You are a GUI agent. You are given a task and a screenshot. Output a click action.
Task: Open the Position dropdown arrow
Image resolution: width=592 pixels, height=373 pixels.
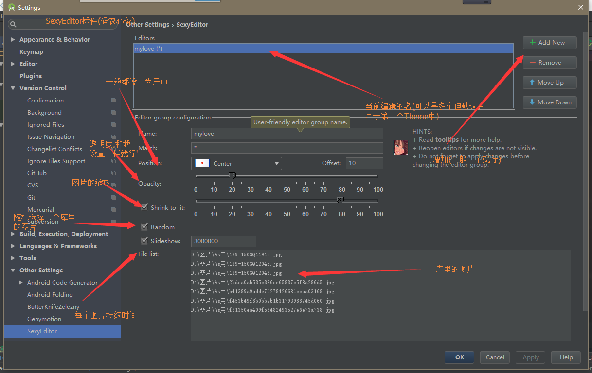click(x=277, y=164)
